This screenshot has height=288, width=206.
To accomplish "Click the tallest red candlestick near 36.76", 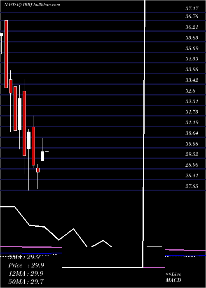I will pyautogui.click(x=6, y=54).
